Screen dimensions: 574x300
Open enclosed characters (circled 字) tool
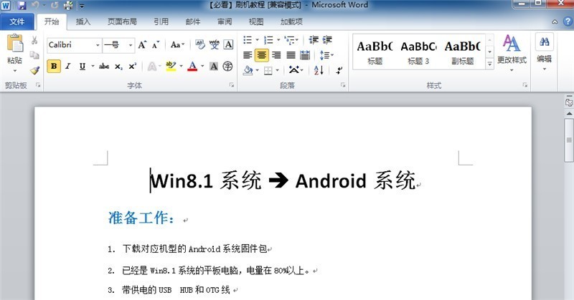point(227,66)
